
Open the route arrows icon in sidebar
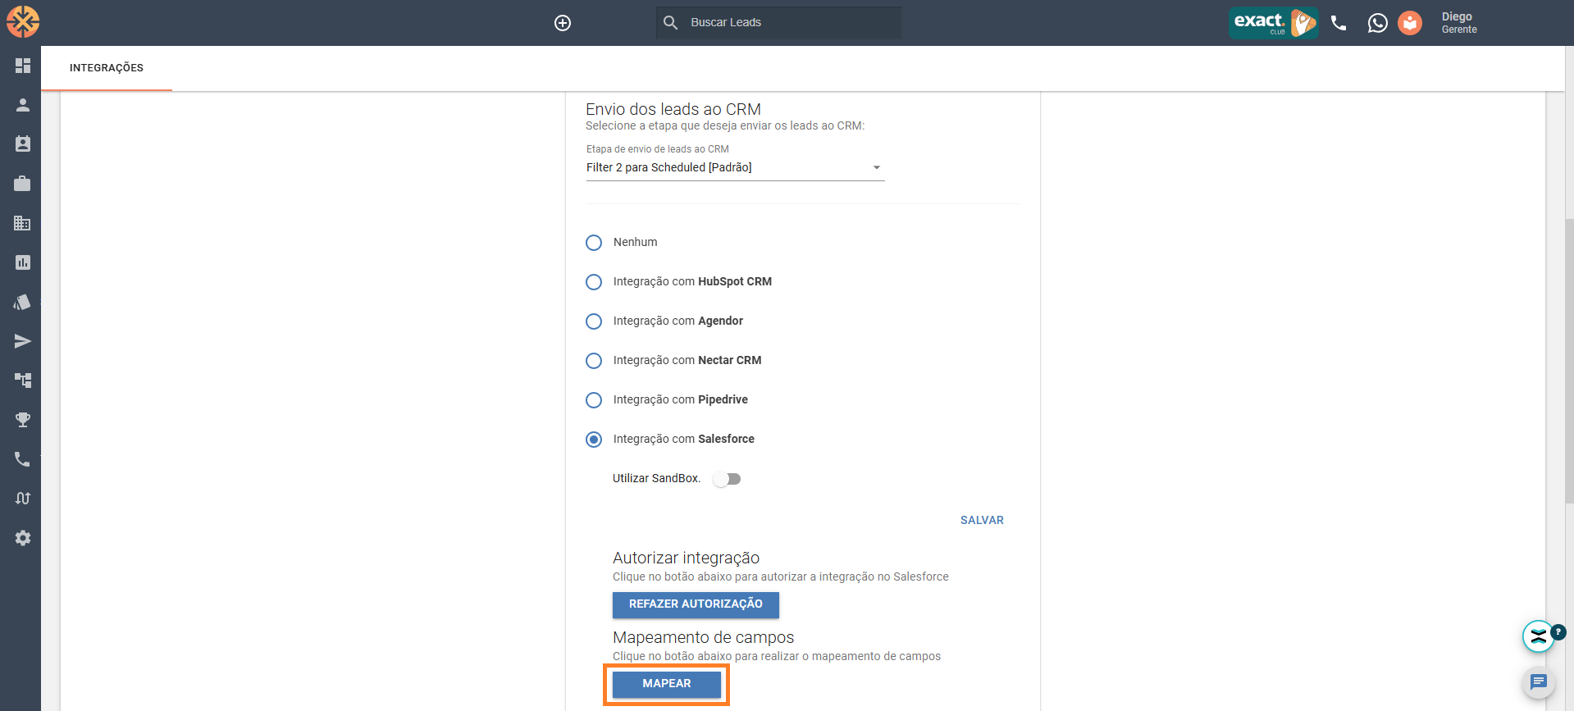point(23,499)
